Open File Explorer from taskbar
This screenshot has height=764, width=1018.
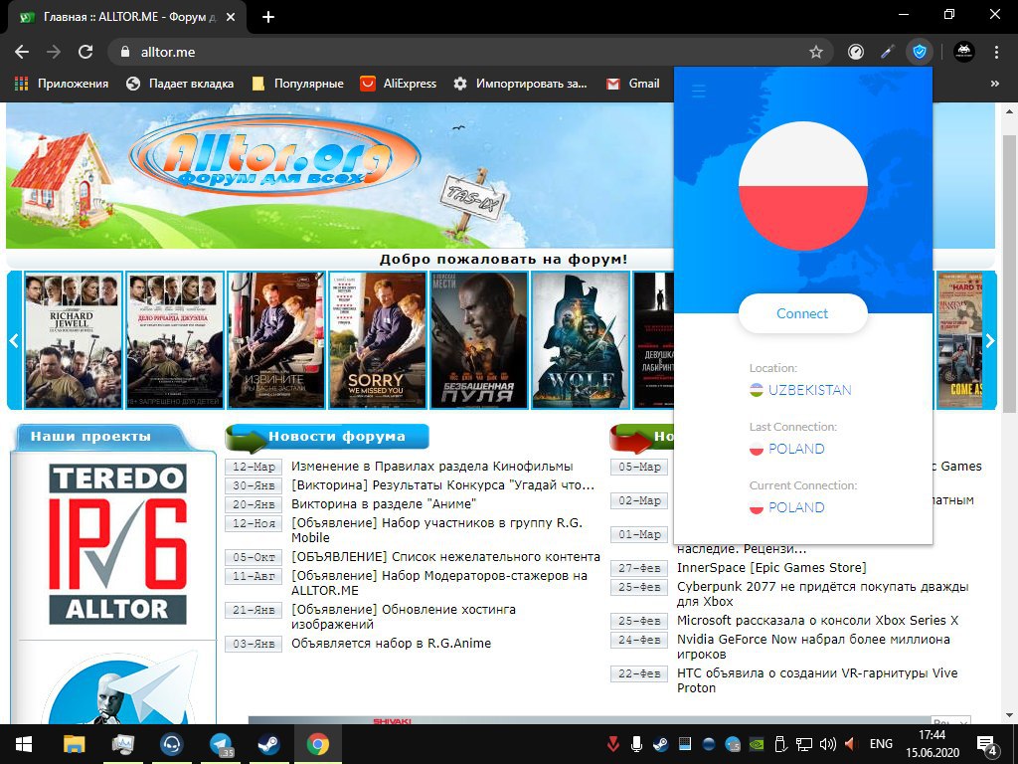74,744
